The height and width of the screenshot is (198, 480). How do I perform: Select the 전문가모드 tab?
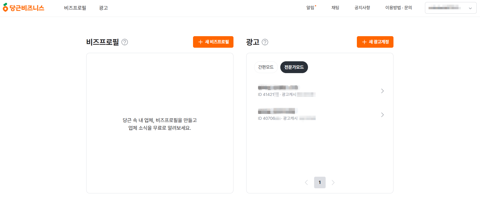click(x=294, y=67)
